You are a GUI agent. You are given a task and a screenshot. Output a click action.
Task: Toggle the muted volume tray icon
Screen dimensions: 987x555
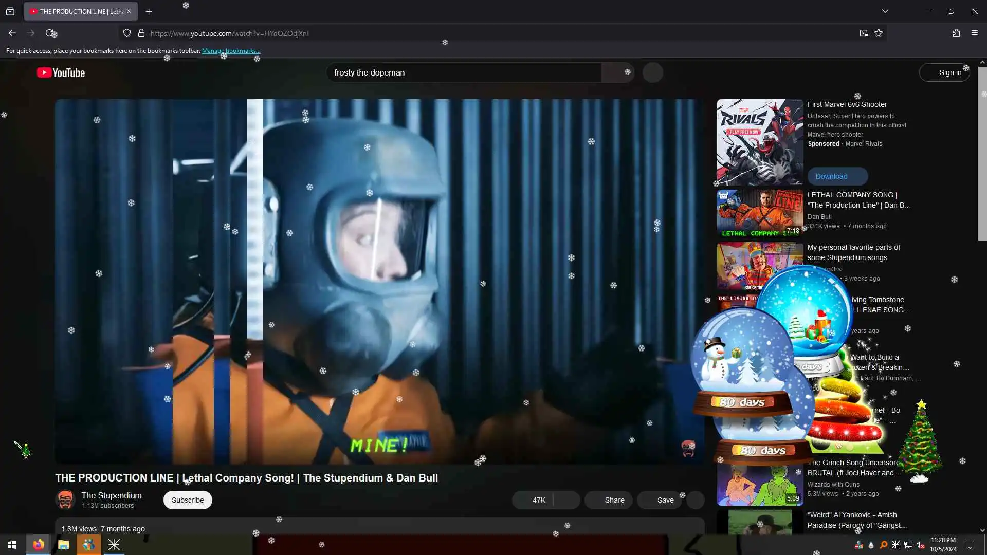click(x=921, y=545)
